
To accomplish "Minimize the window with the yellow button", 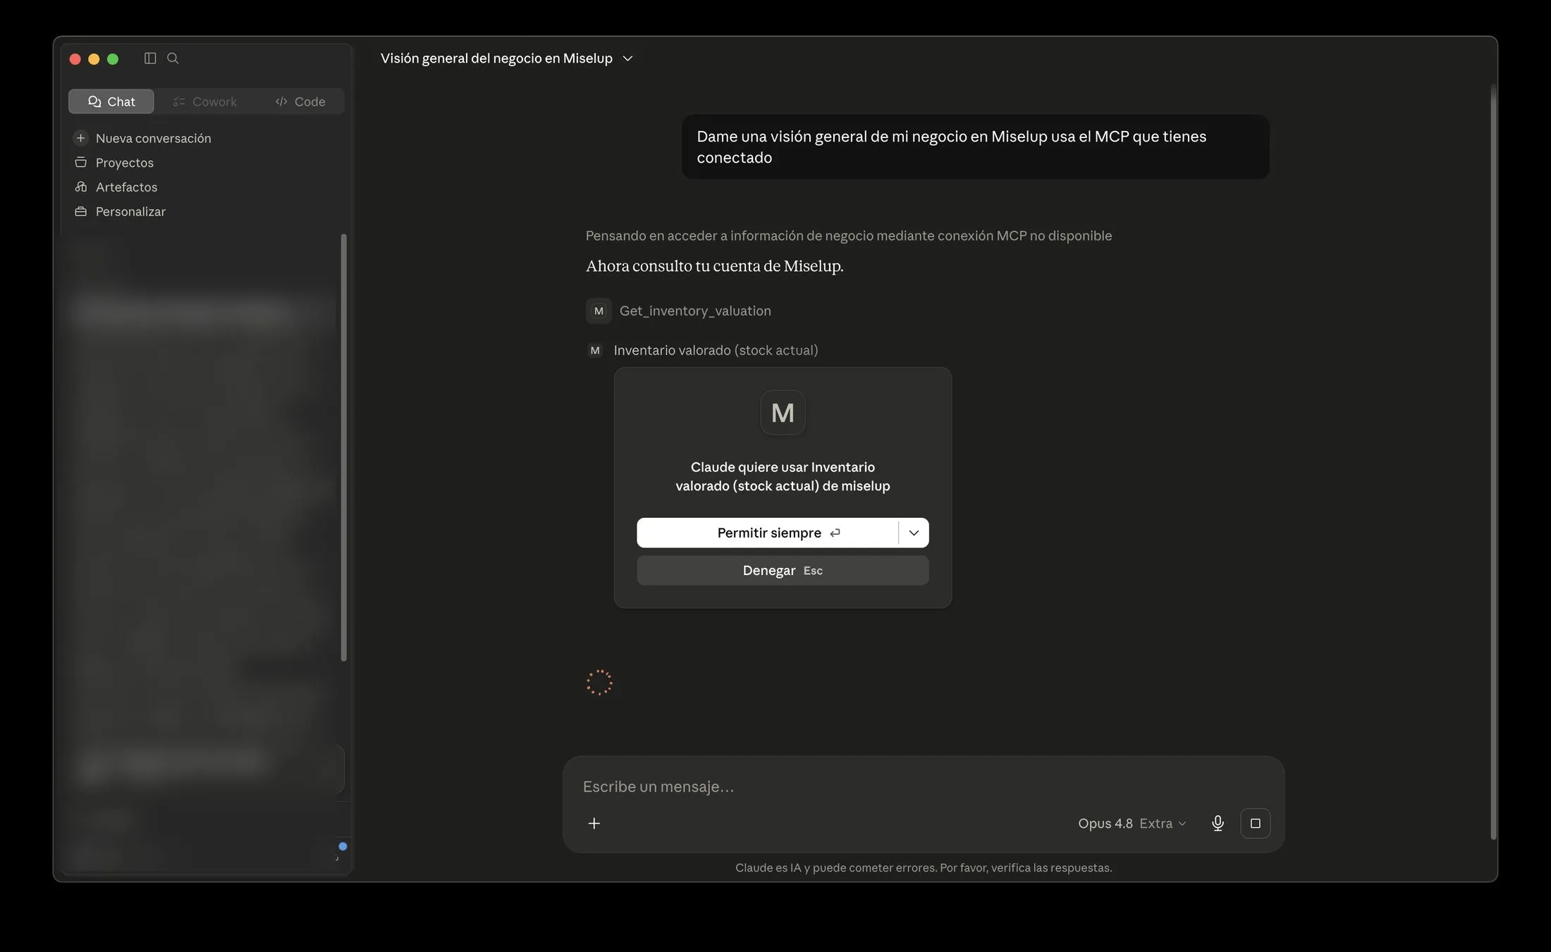I will 94,59.
